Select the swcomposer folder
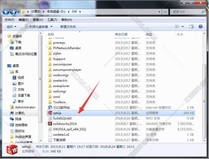Image resolution: width=209 pixels, height=159 pixels. pyautogui.click(x=63, y=64)
